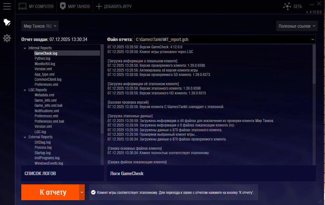The height and width of the screenshot is (205, 325).
Task: Open the hamburger menu
Action: [7, 6]
